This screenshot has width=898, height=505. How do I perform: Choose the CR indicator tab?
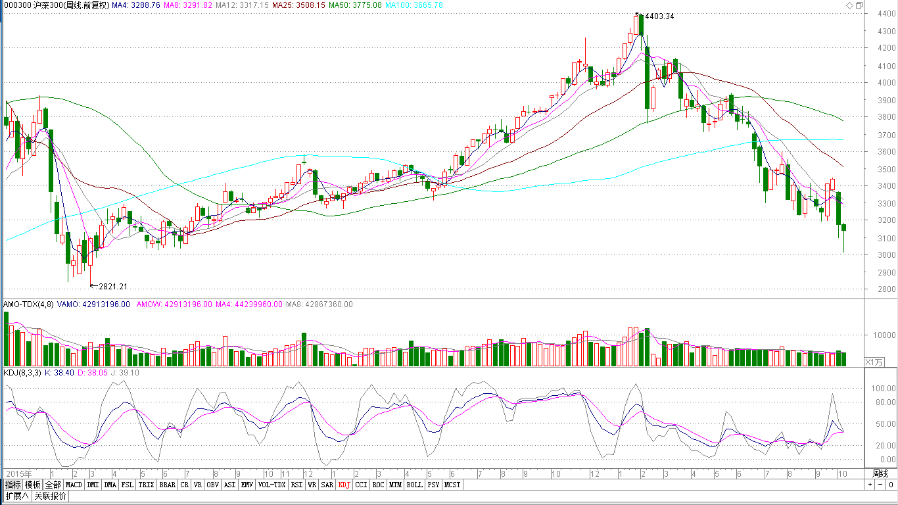point(184,485)
